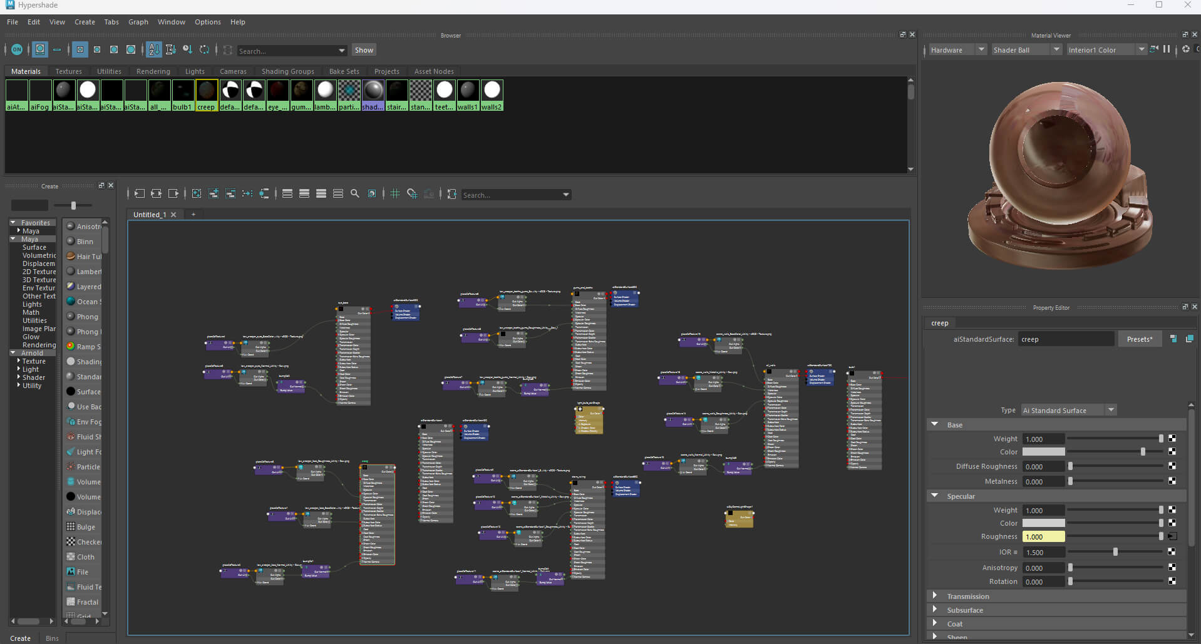The height and width of the screenshot is (644, 1201).
Task: Click the rearrange graph icon
Action: [247, 194]
